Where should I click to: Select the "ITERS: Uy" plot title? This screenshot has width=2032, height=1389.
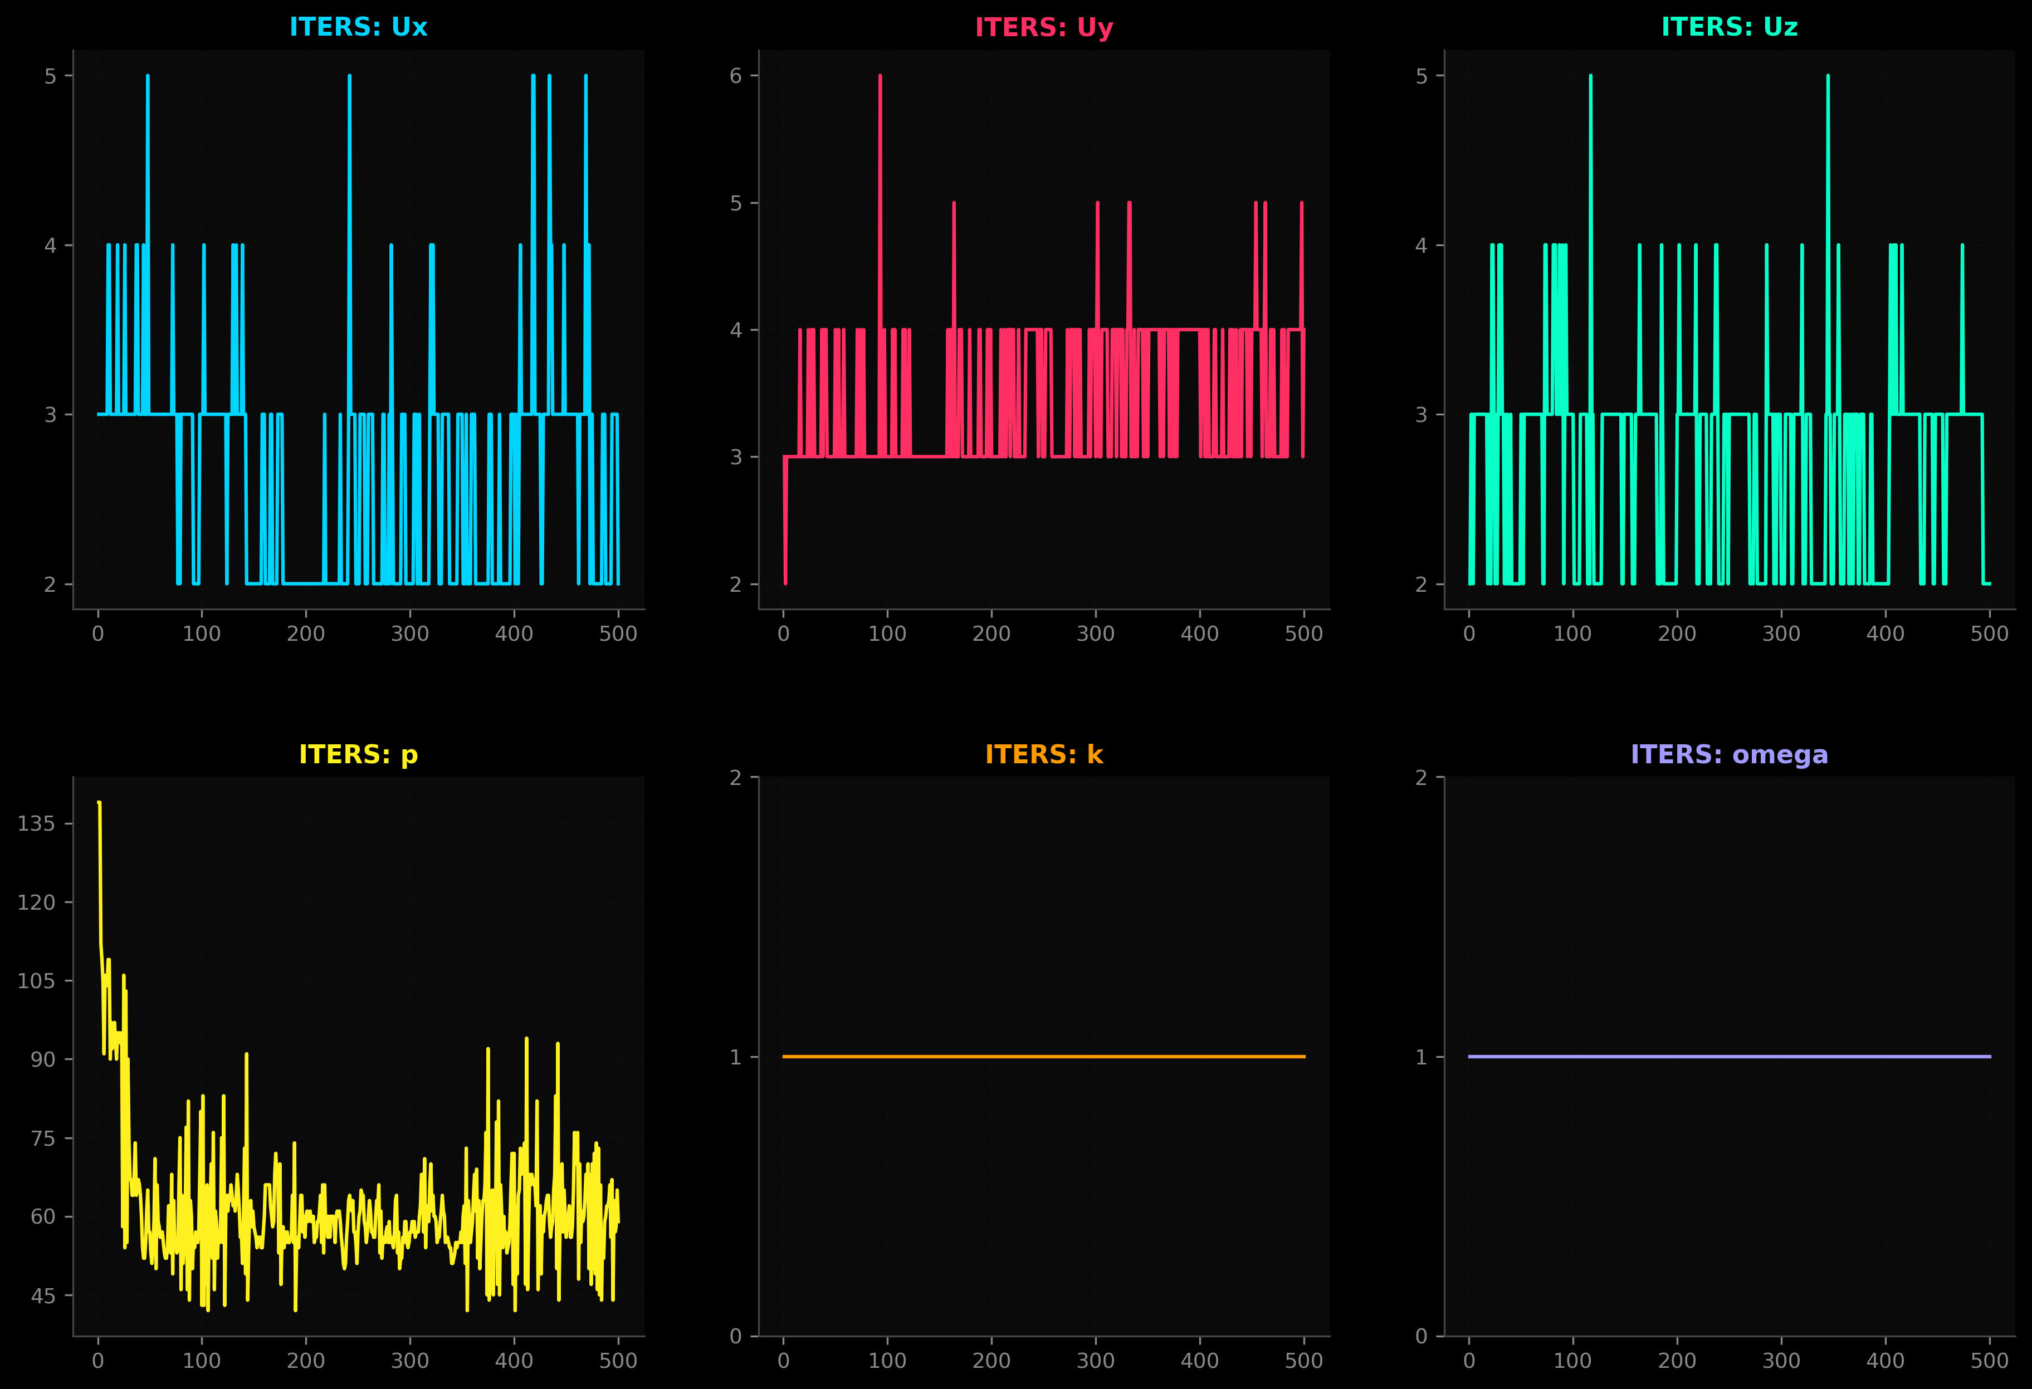pyautogui.click(x=1044, y=28)
